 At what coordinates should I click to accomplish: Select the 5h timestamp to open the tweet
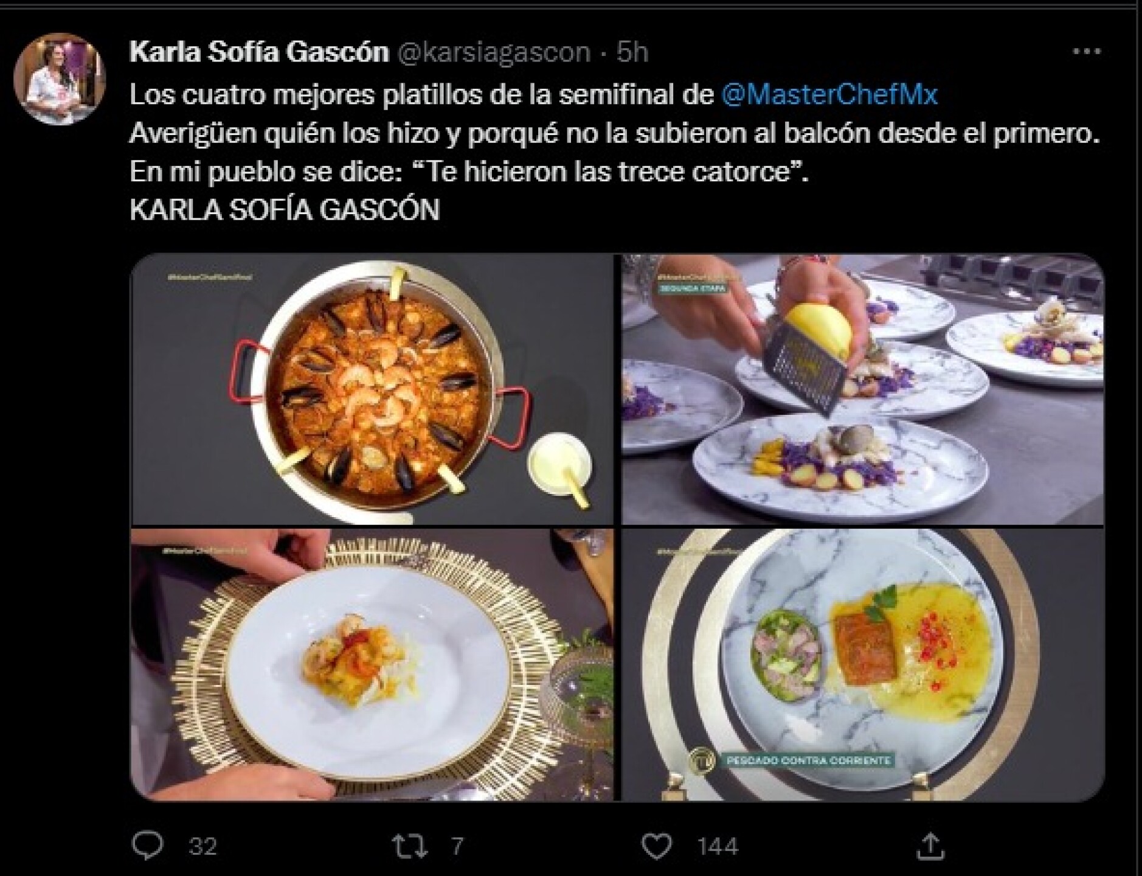click(631, 54)
